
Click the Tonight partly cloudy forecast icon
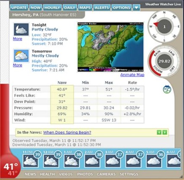click(x=21, y=29)
